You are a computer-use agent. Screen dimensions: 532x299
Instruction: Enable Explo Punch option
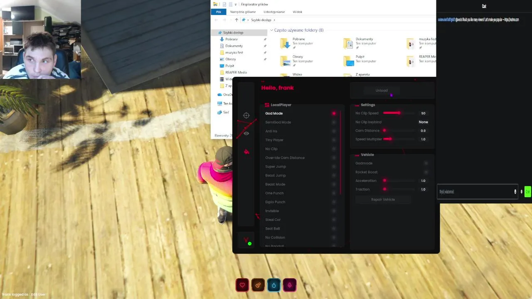point(334,202)
